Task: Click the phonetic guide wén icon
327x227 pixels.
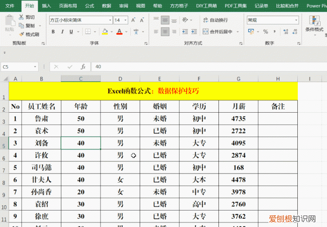Action: (x=136, y=32)
